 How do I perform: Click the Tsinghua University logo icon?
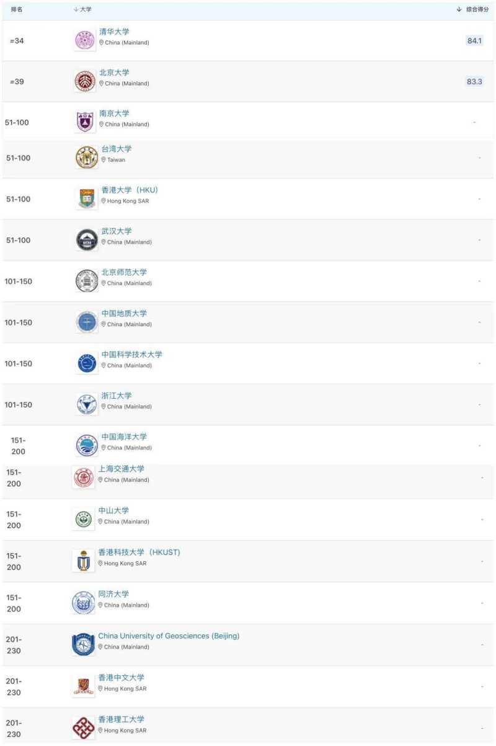84,40
